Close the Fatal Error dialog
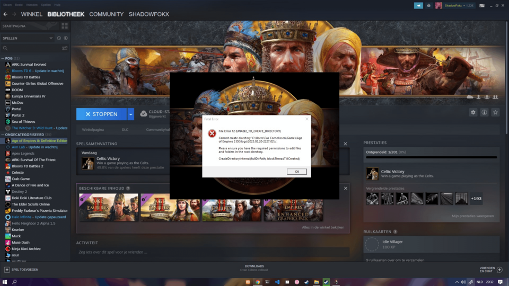This screenshot has width=509, height=286. 307,119
